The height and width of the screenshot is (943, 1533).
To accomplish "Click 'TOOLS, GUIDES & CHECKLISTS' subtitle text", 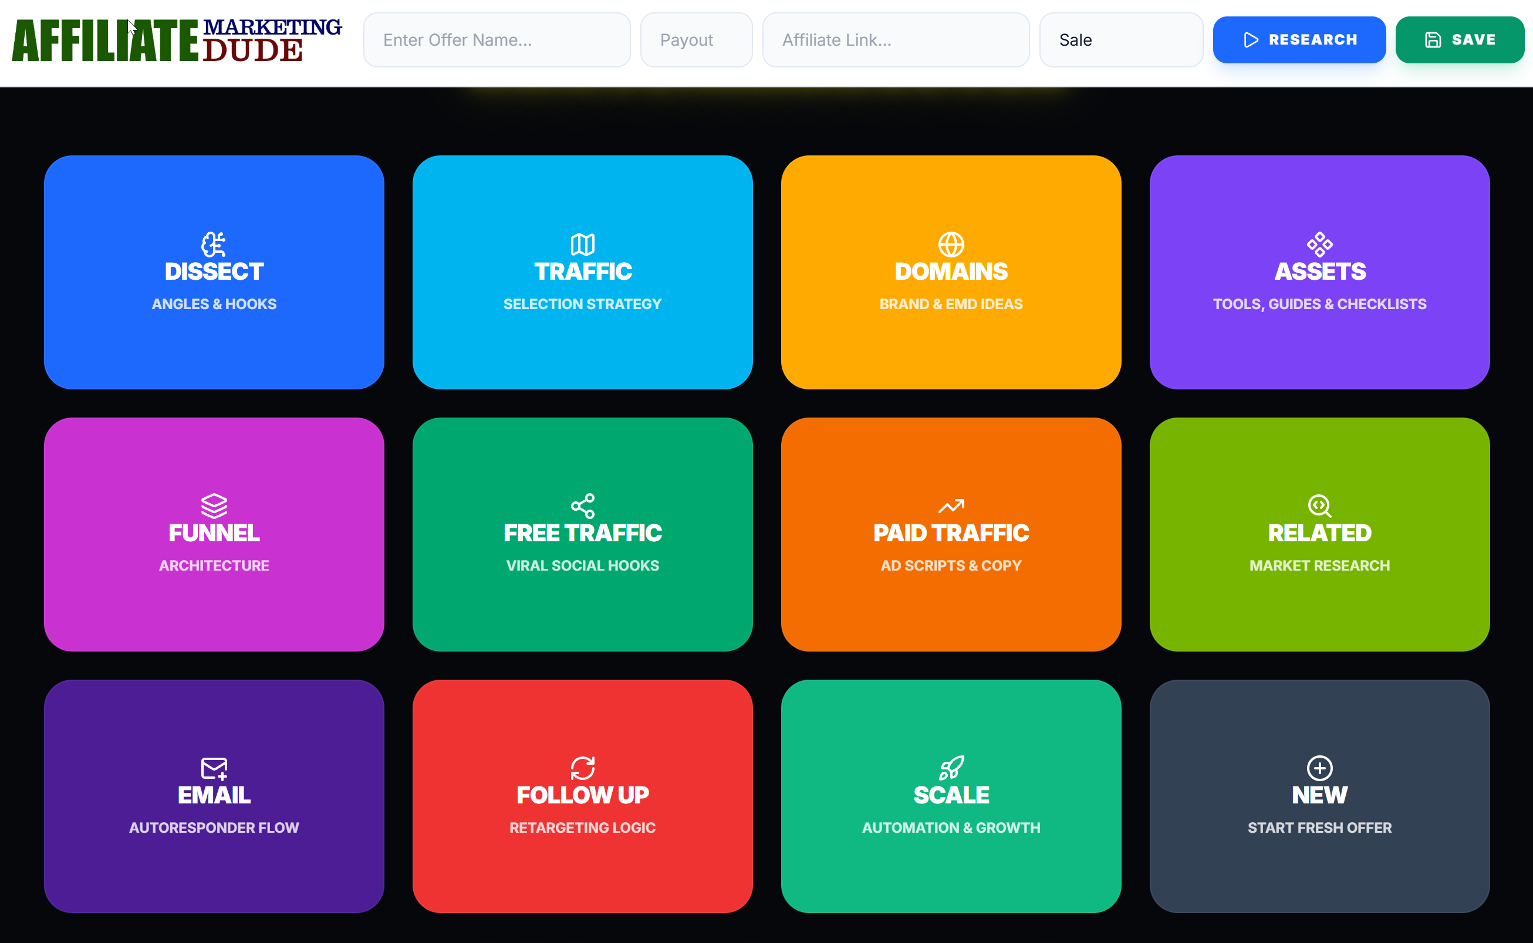I will click(1319, 304).
